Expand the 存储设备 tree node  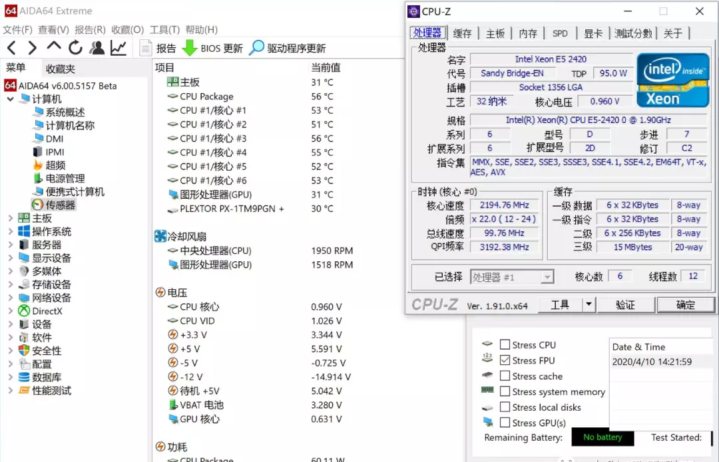click(10, 285)
